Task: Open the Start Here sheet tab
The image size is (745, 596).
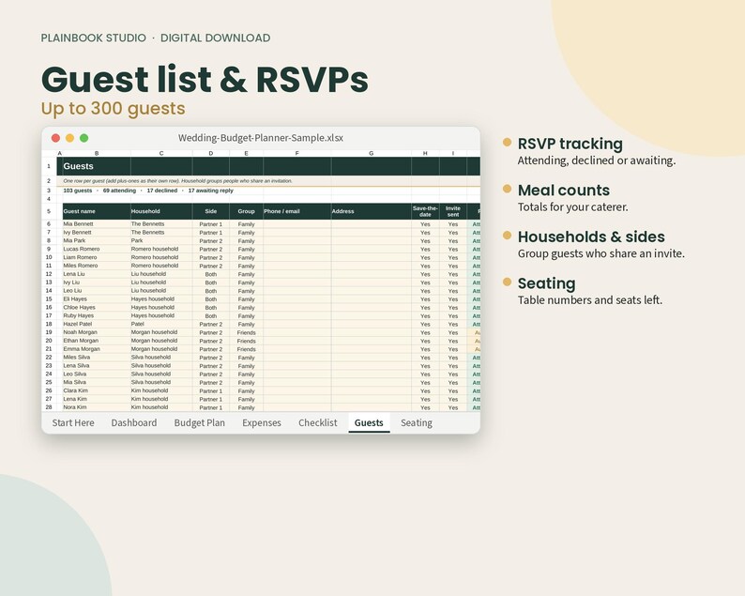Action: coord(73,422)
